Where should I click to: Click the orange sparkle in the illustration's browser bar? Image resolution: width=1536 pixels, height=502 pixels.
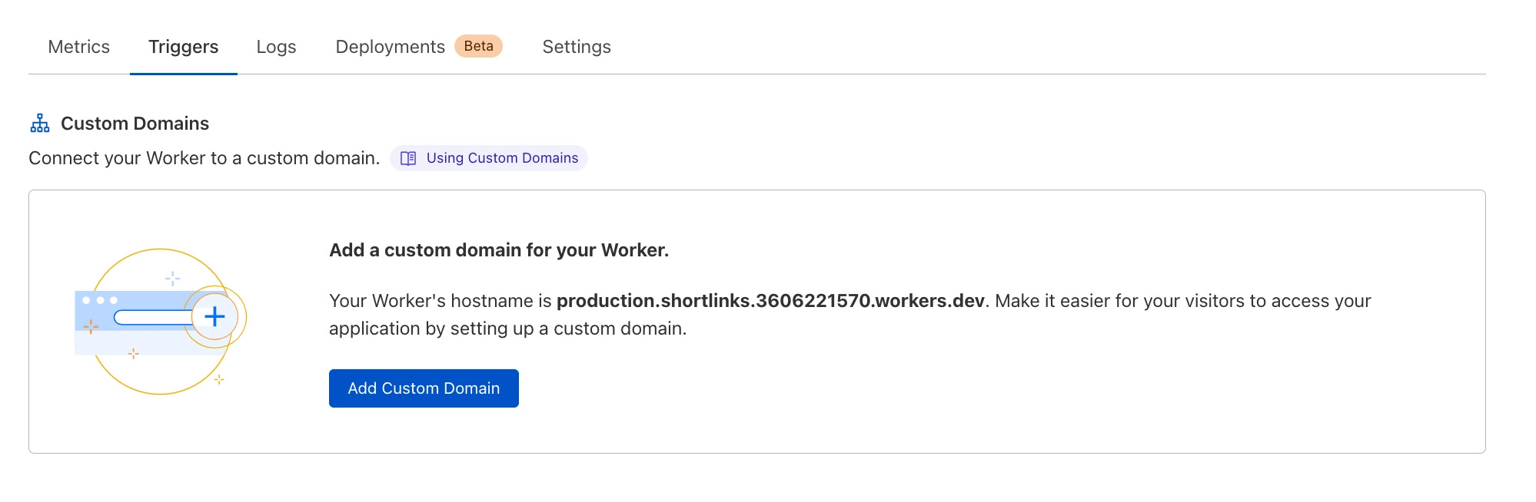(x=91, y=327)
